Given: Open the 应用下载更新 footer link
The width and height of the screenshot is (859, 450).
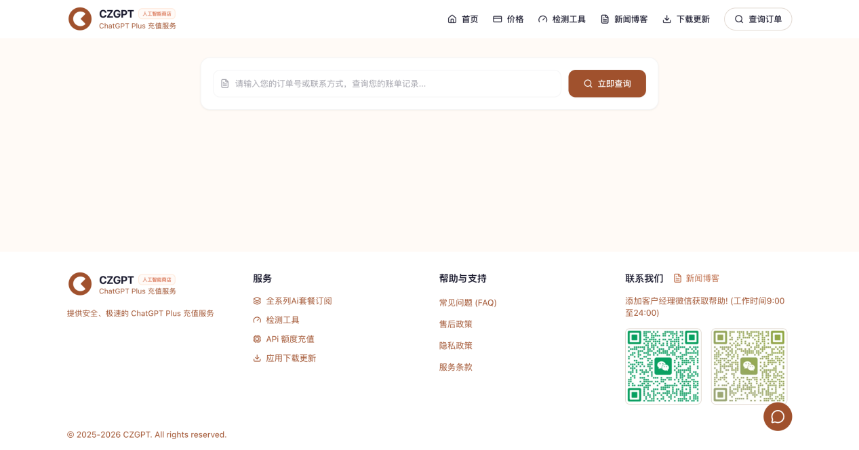Looking at the screenshot, I should [284, 358].
